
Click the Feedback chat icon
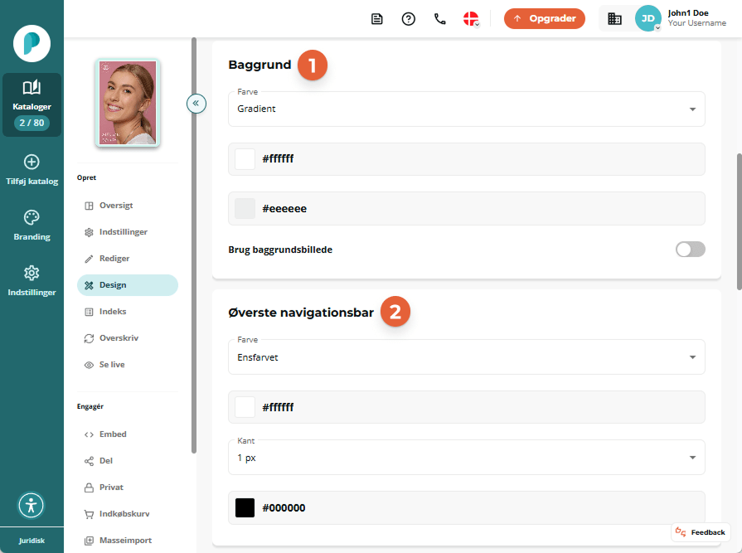pos(681,532)
